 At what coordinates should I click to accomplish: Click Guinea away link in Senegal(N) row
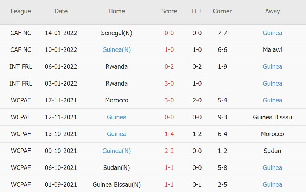coord(272,33)
